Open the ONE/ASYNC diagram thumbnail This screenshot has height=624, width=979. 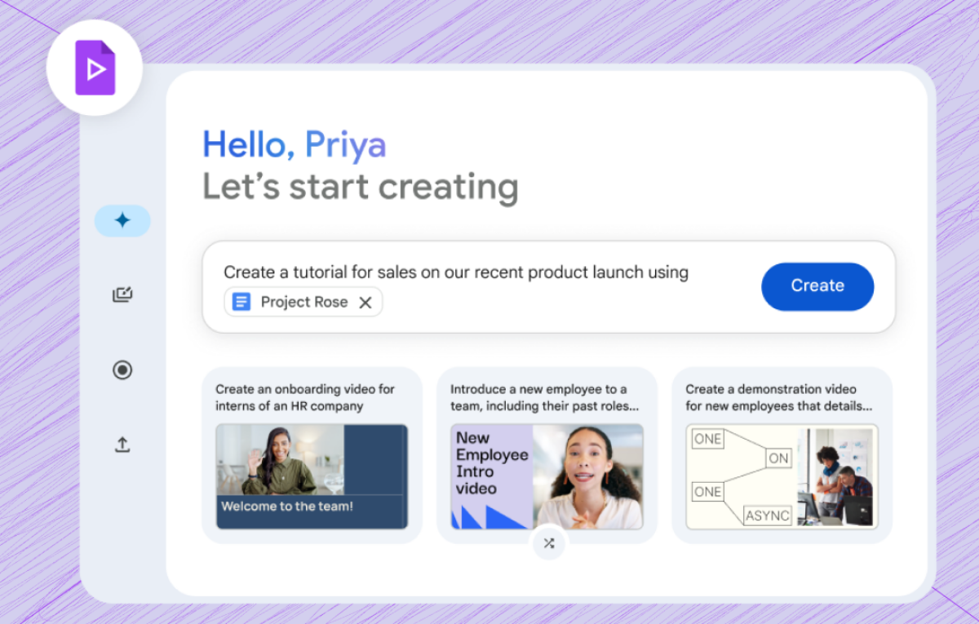[782, 476]
